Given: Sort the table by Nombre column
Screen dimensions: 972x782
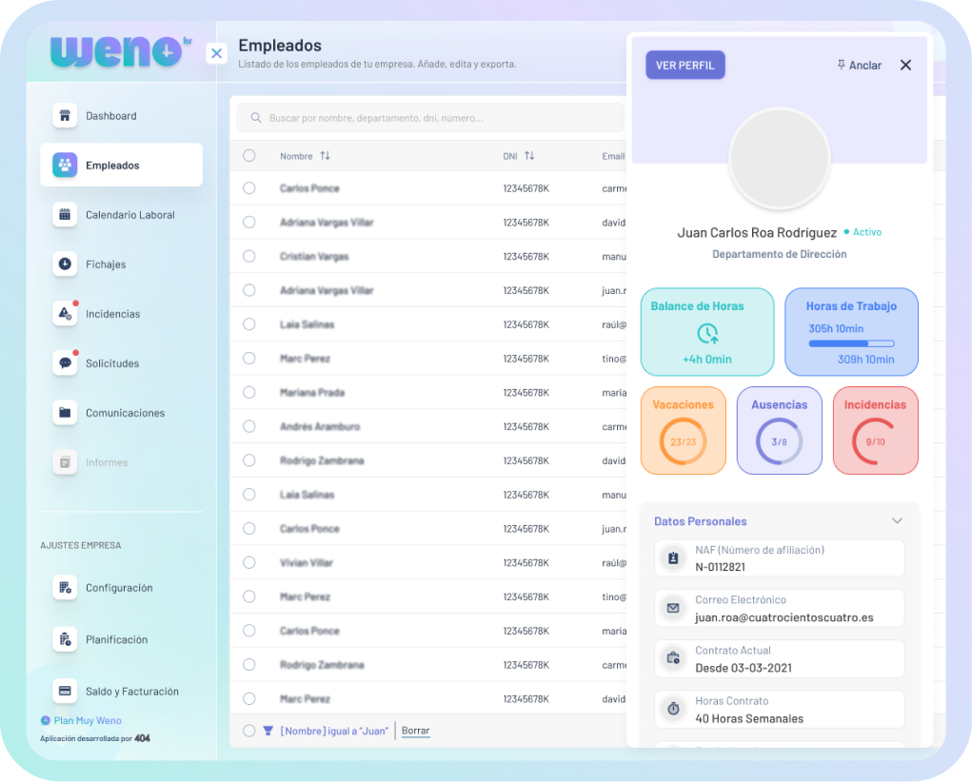Looking at the screenshot, I should (x=325, y=156).
